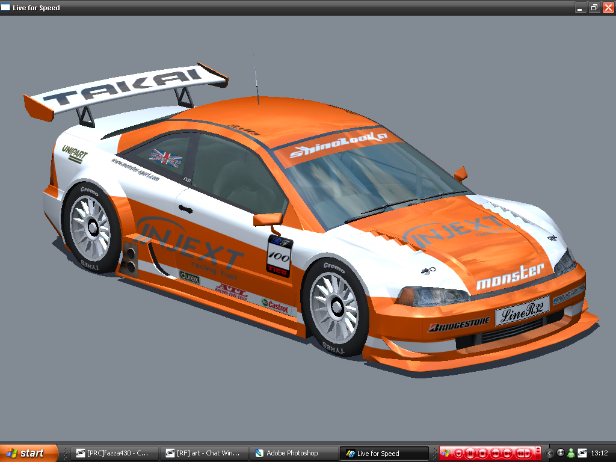616x462 pixels.
Task: Toggle Media Player video and visualization window
Action: pyautogui.click(x=538, y=450)
